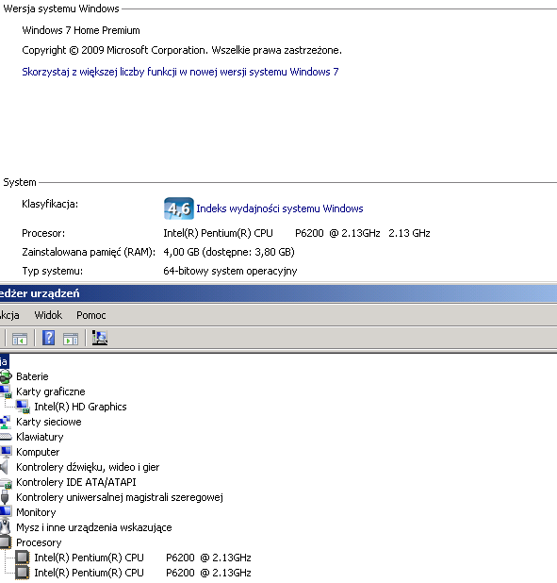
Task: Select the Karty sieciowe category
Action: point(49,422)
